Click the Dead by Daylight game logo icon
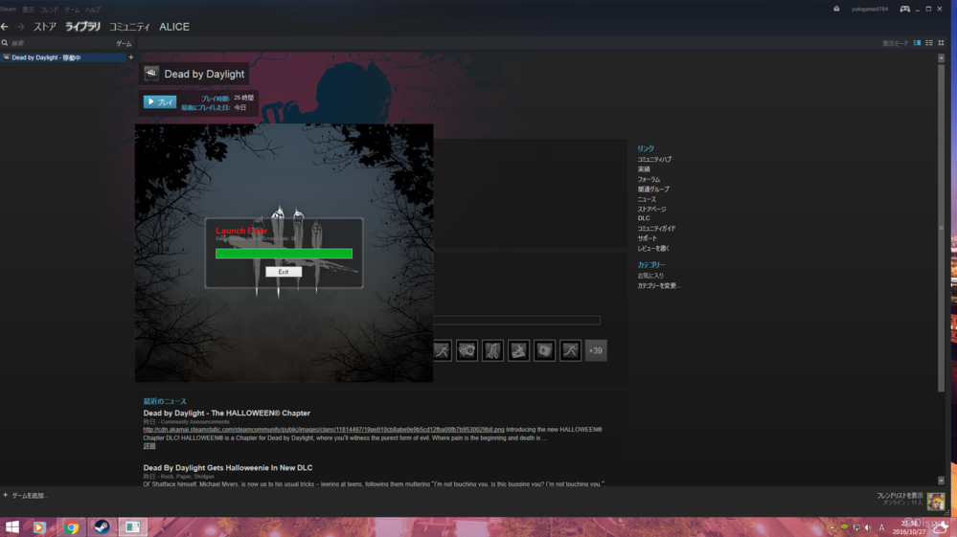 (151, 74)
